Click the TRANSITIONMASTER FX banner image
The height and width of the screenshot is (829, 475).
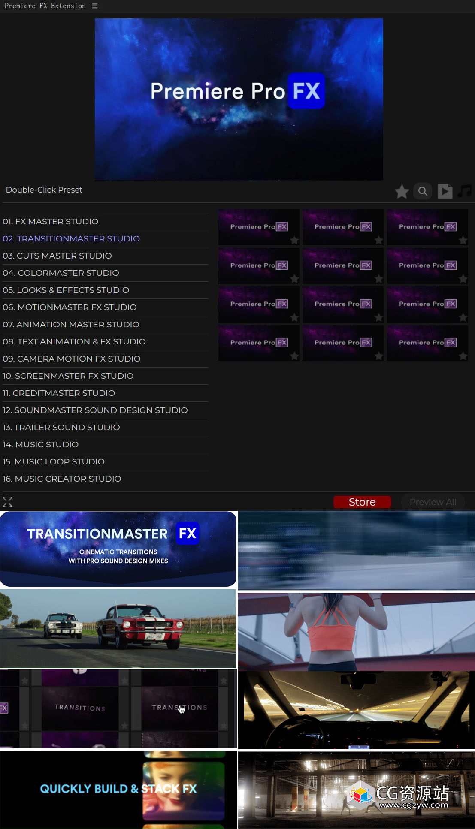pyautogui.click(x=118, y=549)
